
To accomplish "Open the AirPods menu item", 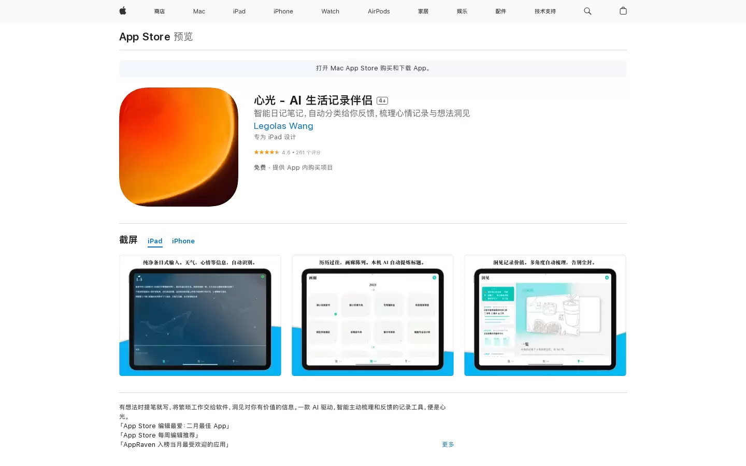I will tap(379, 11).
